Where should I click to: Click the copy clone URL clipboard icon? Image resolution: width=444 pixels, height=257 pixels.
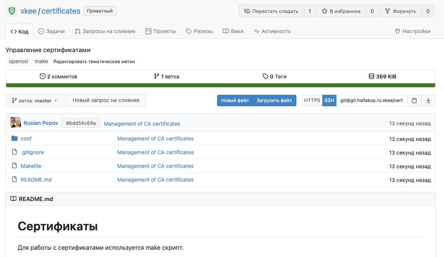(x=414, y=101)
